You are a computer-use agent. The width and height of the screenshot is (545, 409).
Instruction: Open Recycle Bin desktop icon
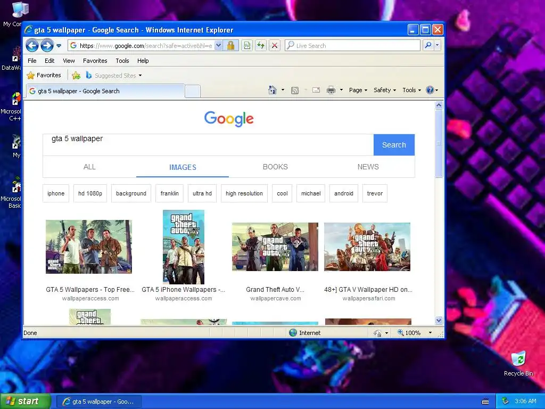tap(518, 364)
